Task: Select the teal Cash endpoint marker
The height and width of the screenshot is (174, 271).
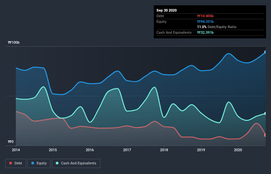Action: coord(265,113)
